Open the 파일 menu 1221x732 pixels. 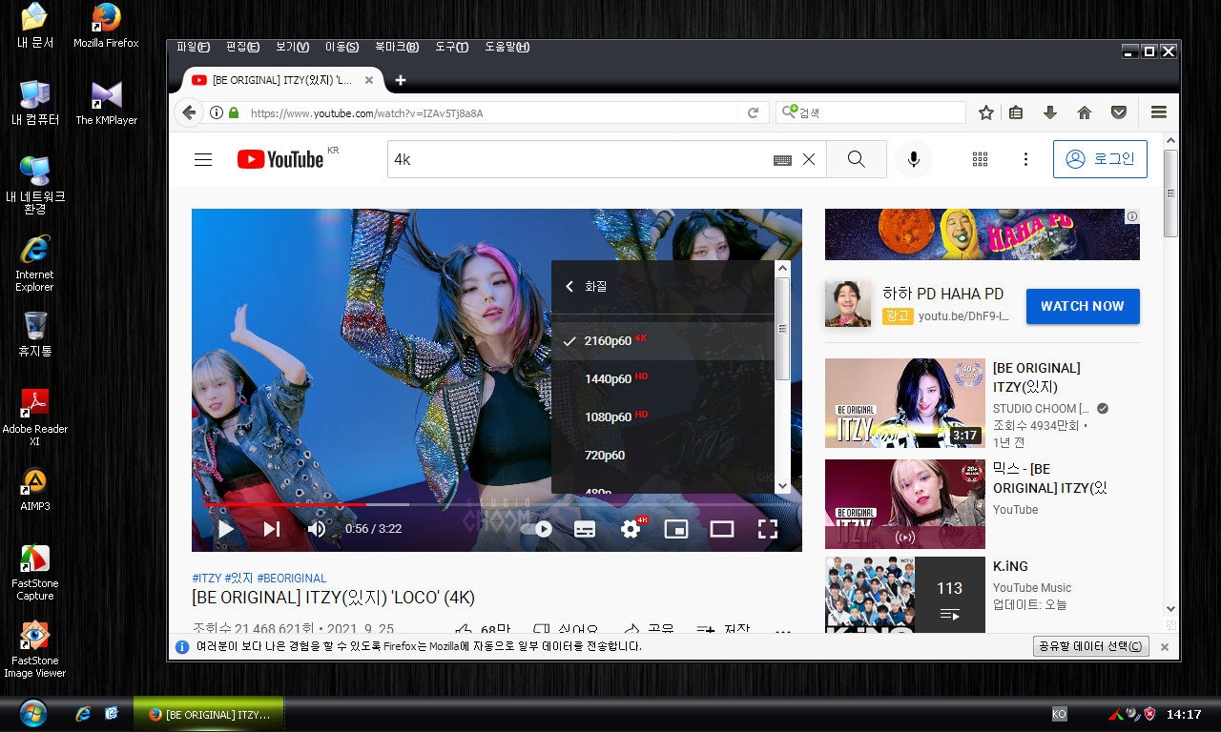click(193, 47)
